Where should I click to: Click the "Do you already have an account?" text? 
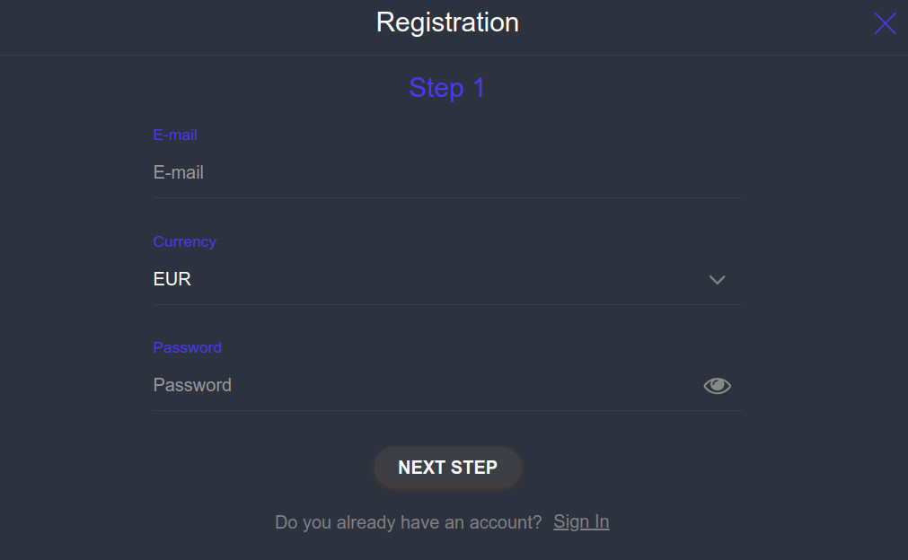[x=408, y=521]
